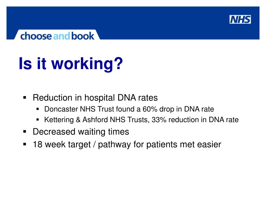Click the sub-bullet before 'Doncaster NHS Trust'
The image size is (266, 199).
(38, 109)
